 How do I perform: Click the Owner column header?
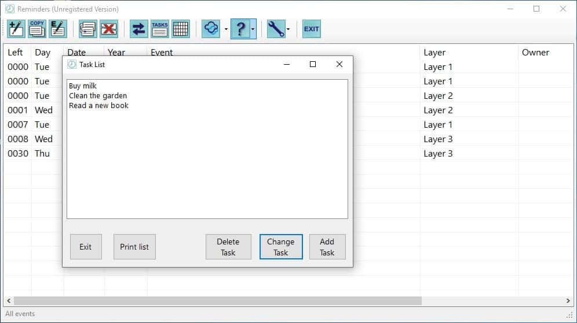click(535, 53)
